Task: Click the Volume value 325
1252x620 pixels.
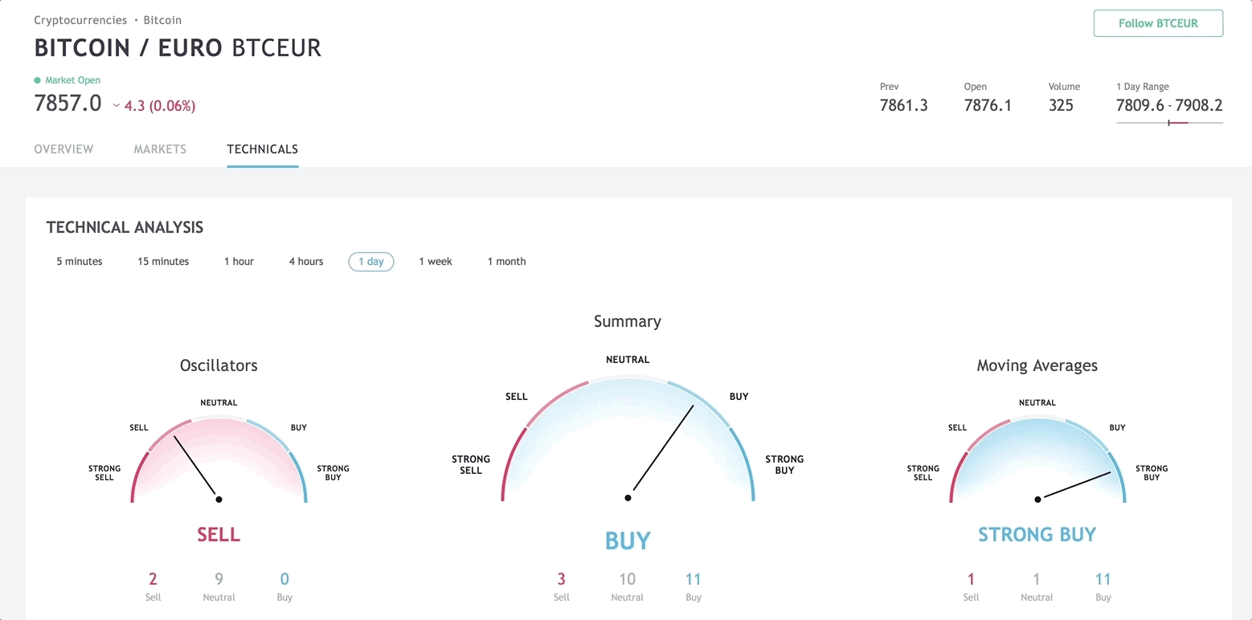Action: pyautogui.click(x=1061, y=105)
